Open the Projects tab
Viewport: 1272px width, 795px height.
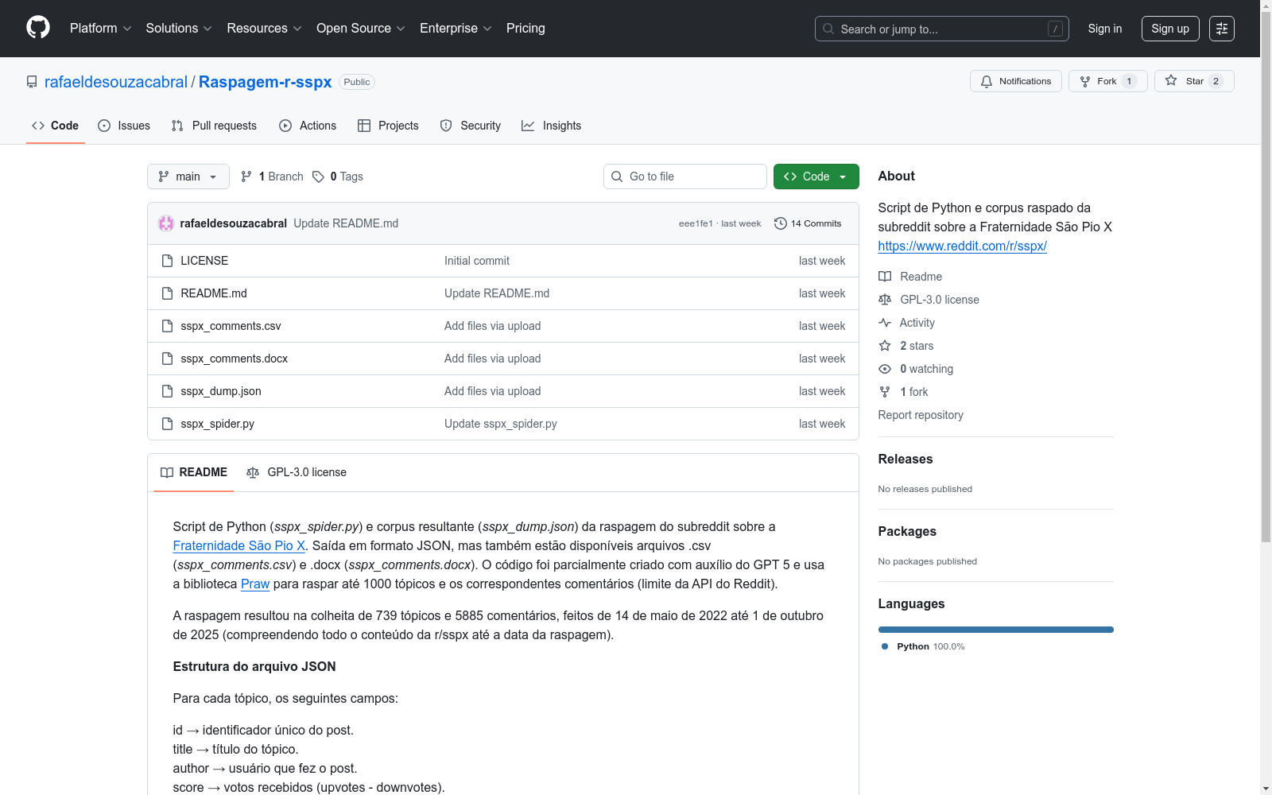388,126
